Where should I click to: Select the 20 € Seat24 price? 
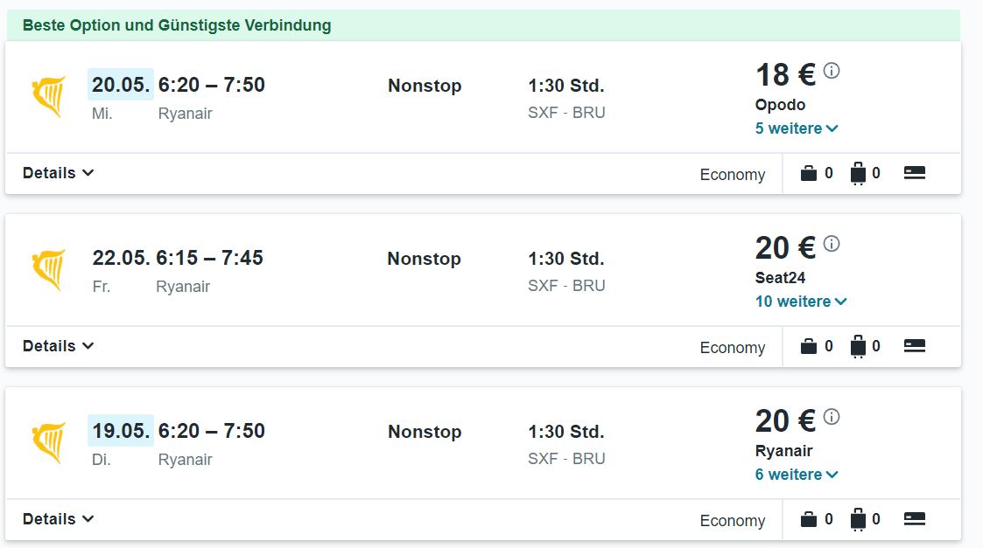coord(785,248)
